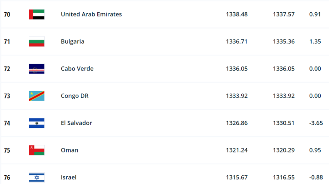Click rank number 74 in the table

click(7, 123)
